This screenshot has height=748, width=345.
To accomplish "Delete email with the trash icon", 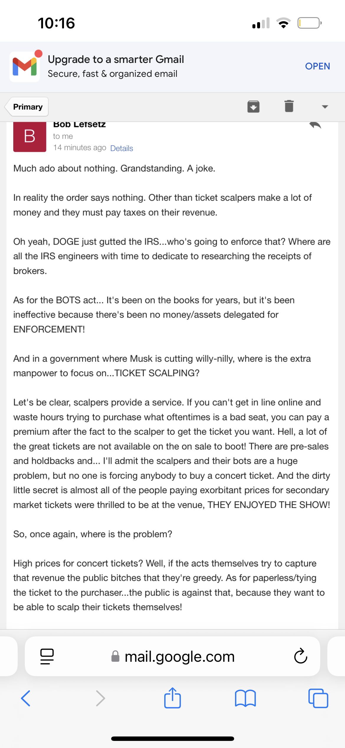I will pyautogui.click(x=289, y=106).
